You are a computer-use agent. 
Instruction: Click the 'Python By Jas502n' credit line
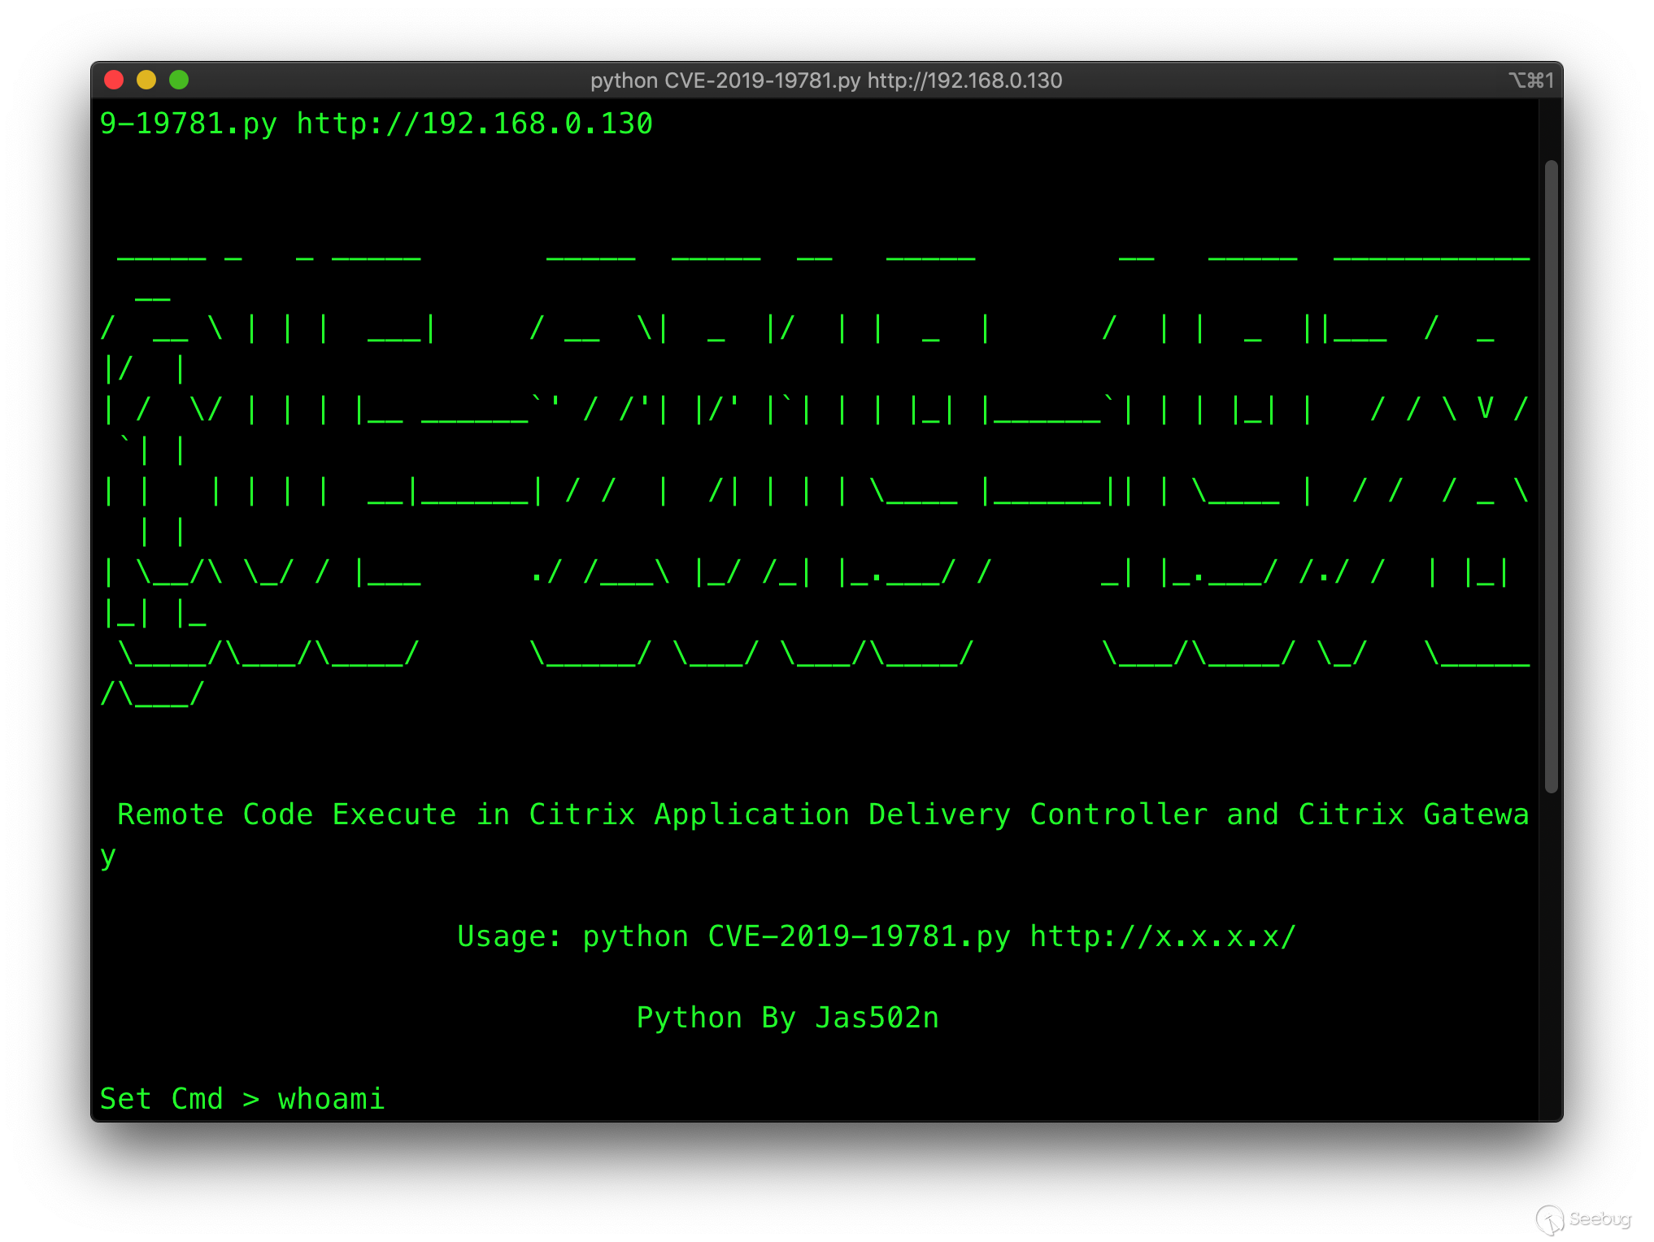coord(787,1017)
